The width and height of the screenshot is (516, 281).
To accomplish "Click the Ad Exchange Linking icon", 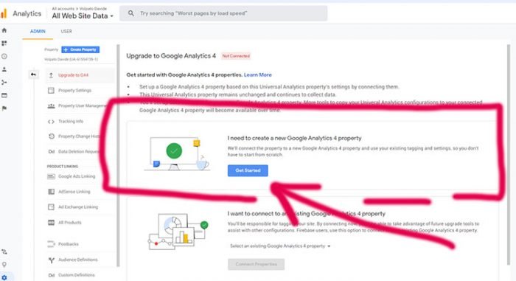I will point(51,207).
